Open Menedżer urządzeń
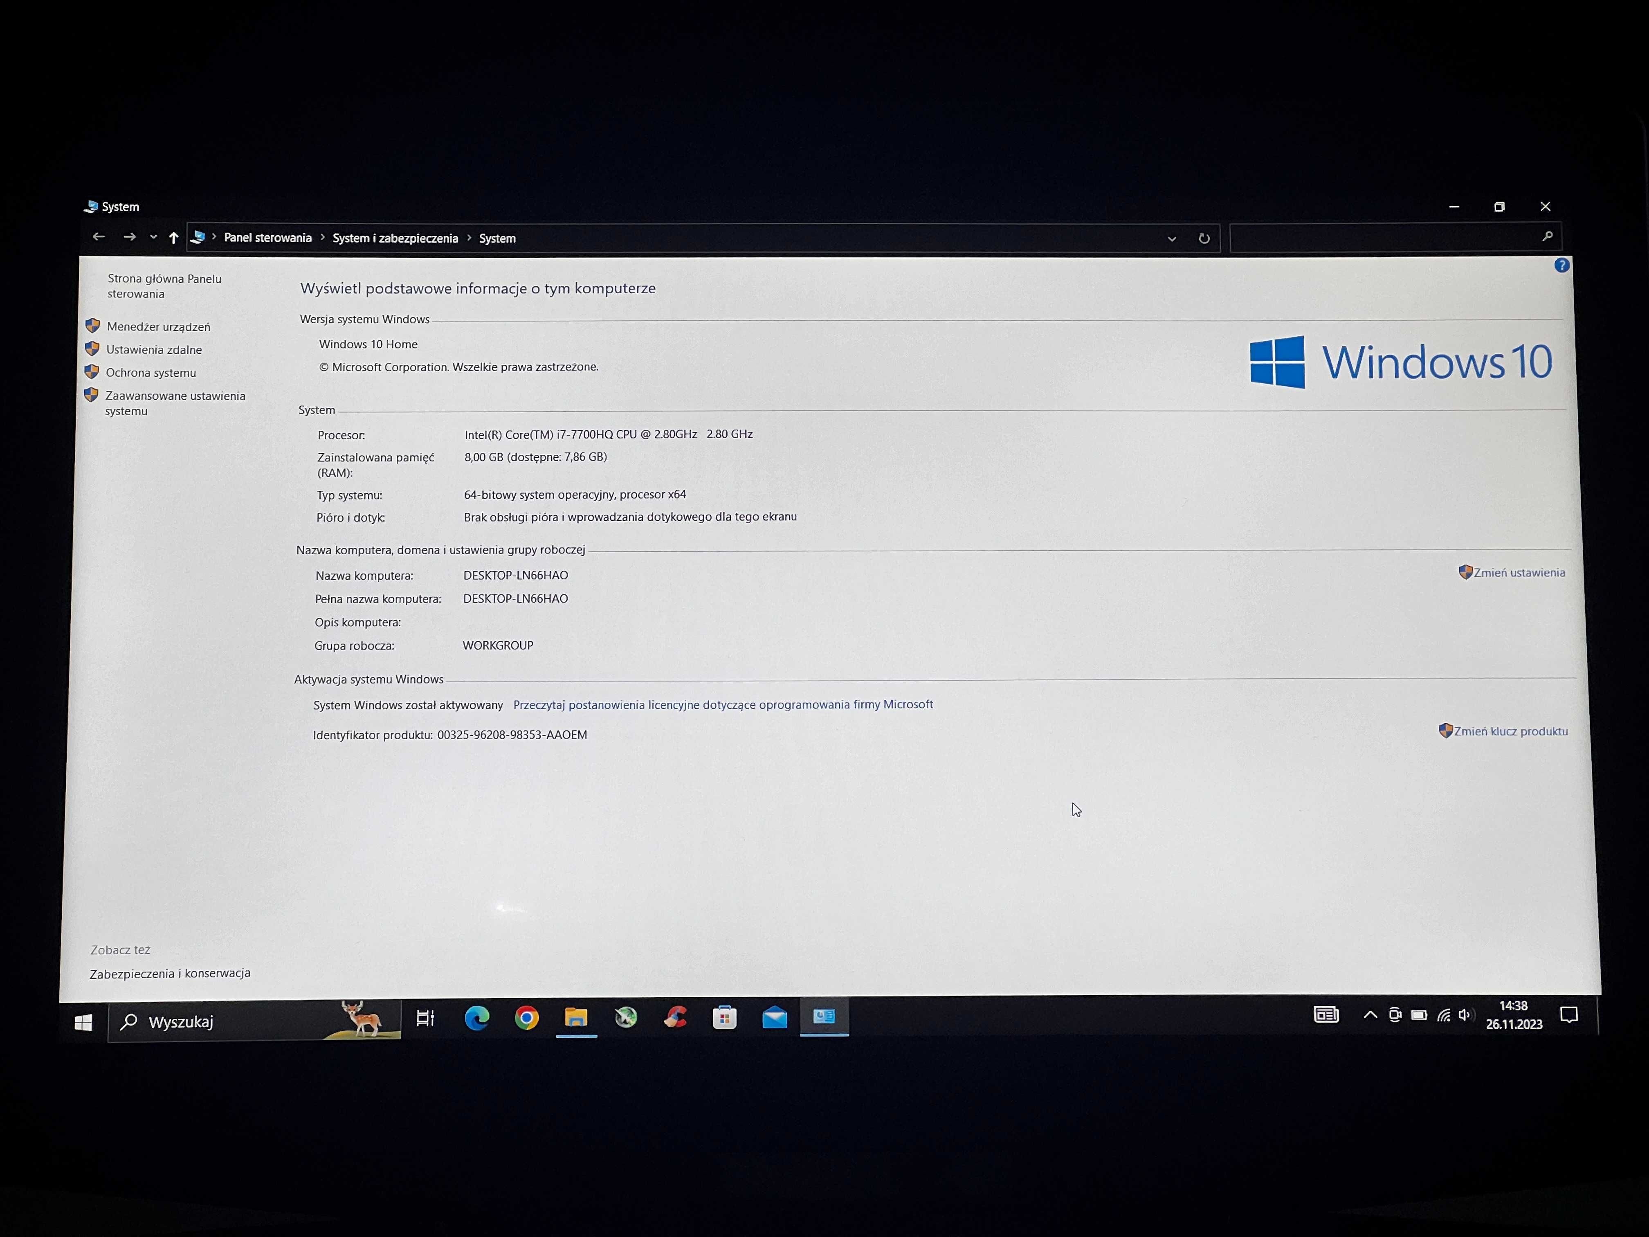1649x1237 pixels. pos(158,326)
